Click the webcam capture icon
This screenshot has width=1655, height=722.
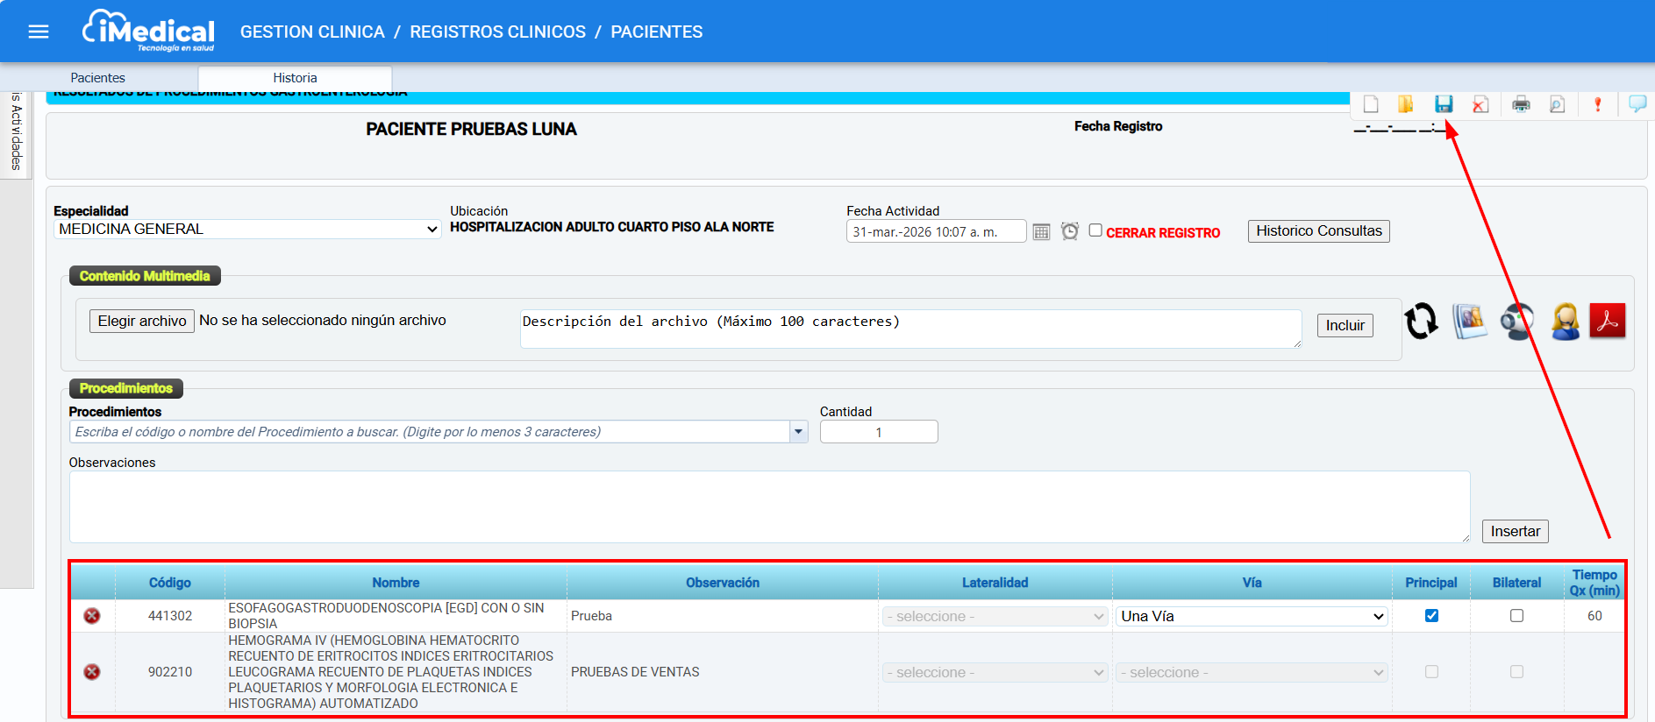tap(1516, 322)
